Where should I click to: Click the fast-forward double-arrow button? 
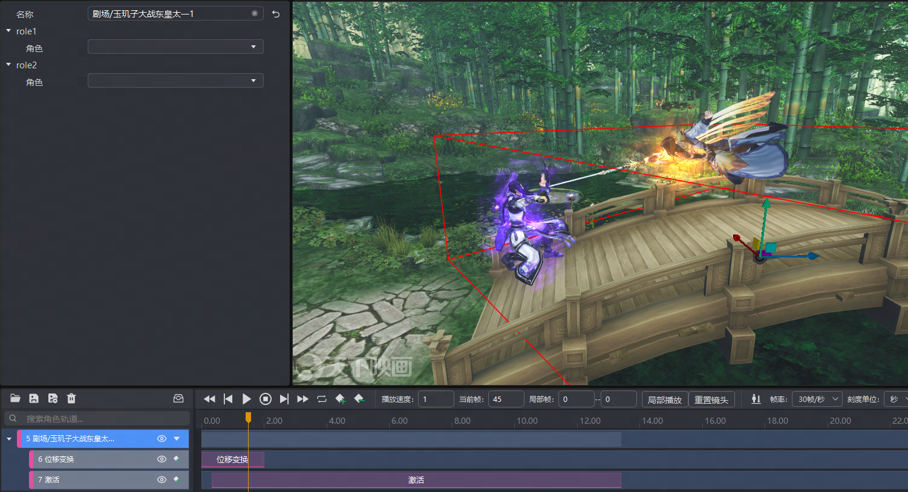303,399
